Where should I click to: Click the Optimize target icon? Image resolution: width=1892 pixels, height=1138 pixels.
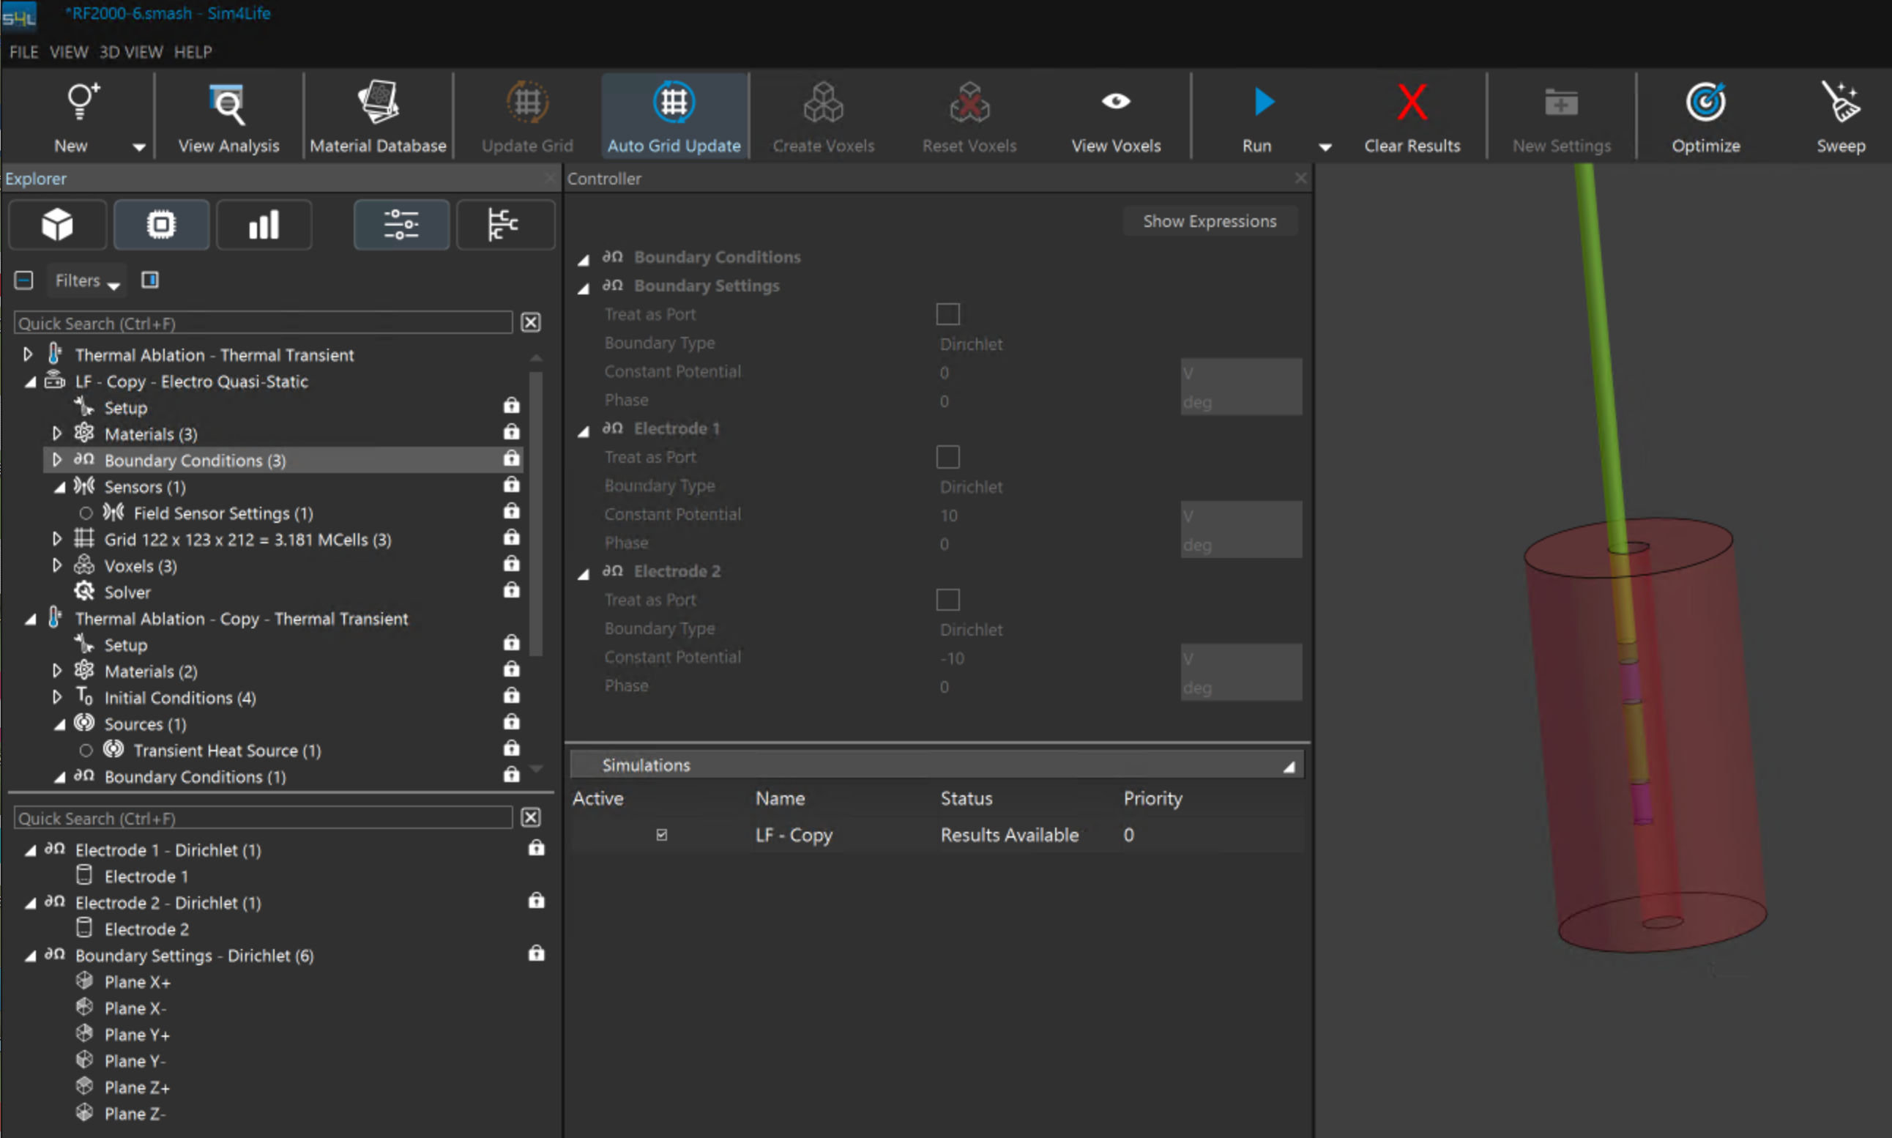(1705, 103)
